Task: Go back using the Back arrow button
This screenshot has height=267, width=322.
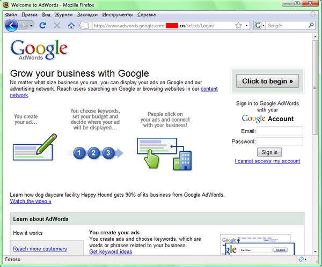Action: [x=11, y=26]
